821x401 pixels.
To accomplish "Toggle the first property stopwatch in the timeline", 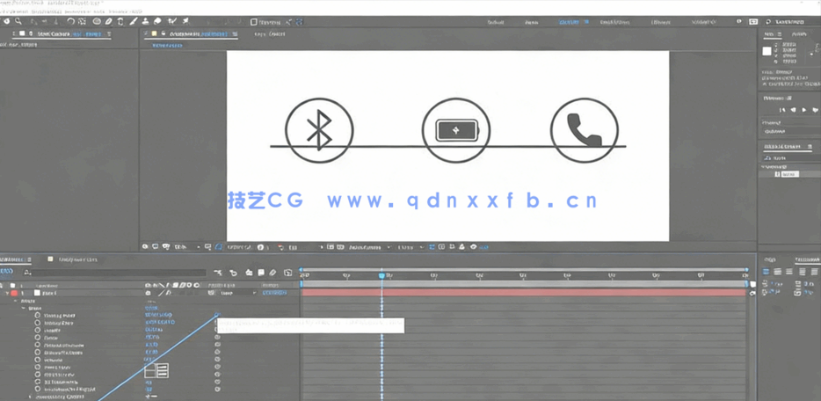I will (38, 315).
